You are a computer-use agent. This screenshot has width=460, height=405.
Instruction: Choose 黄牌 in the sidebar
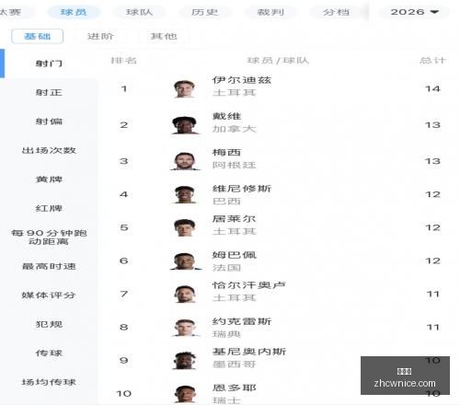tap(49, 179)
